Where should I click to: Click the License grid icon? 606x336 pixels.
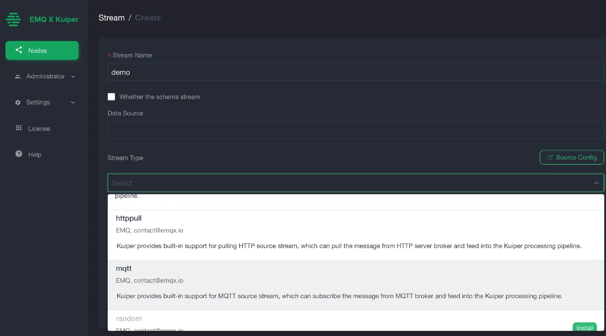(19, 128)
